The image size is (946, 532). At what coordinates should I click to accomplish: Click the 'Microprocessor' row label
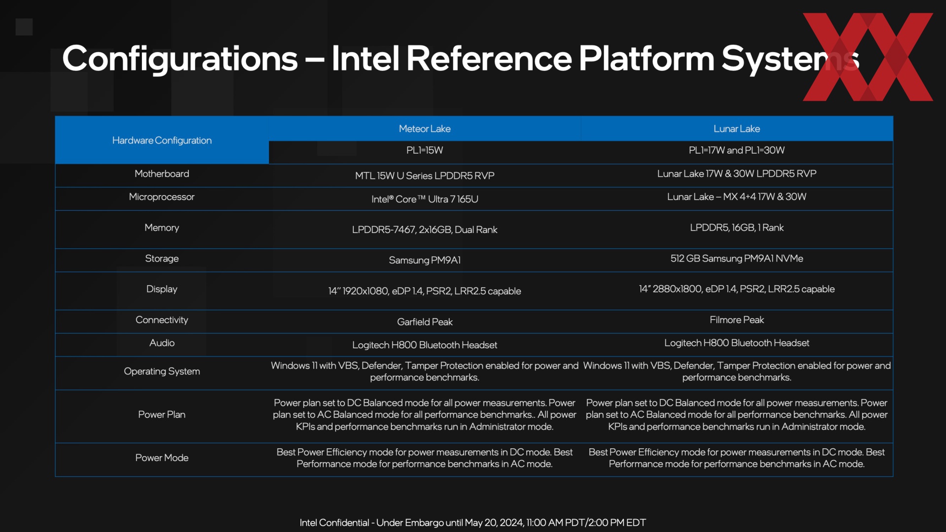(162, 197)
